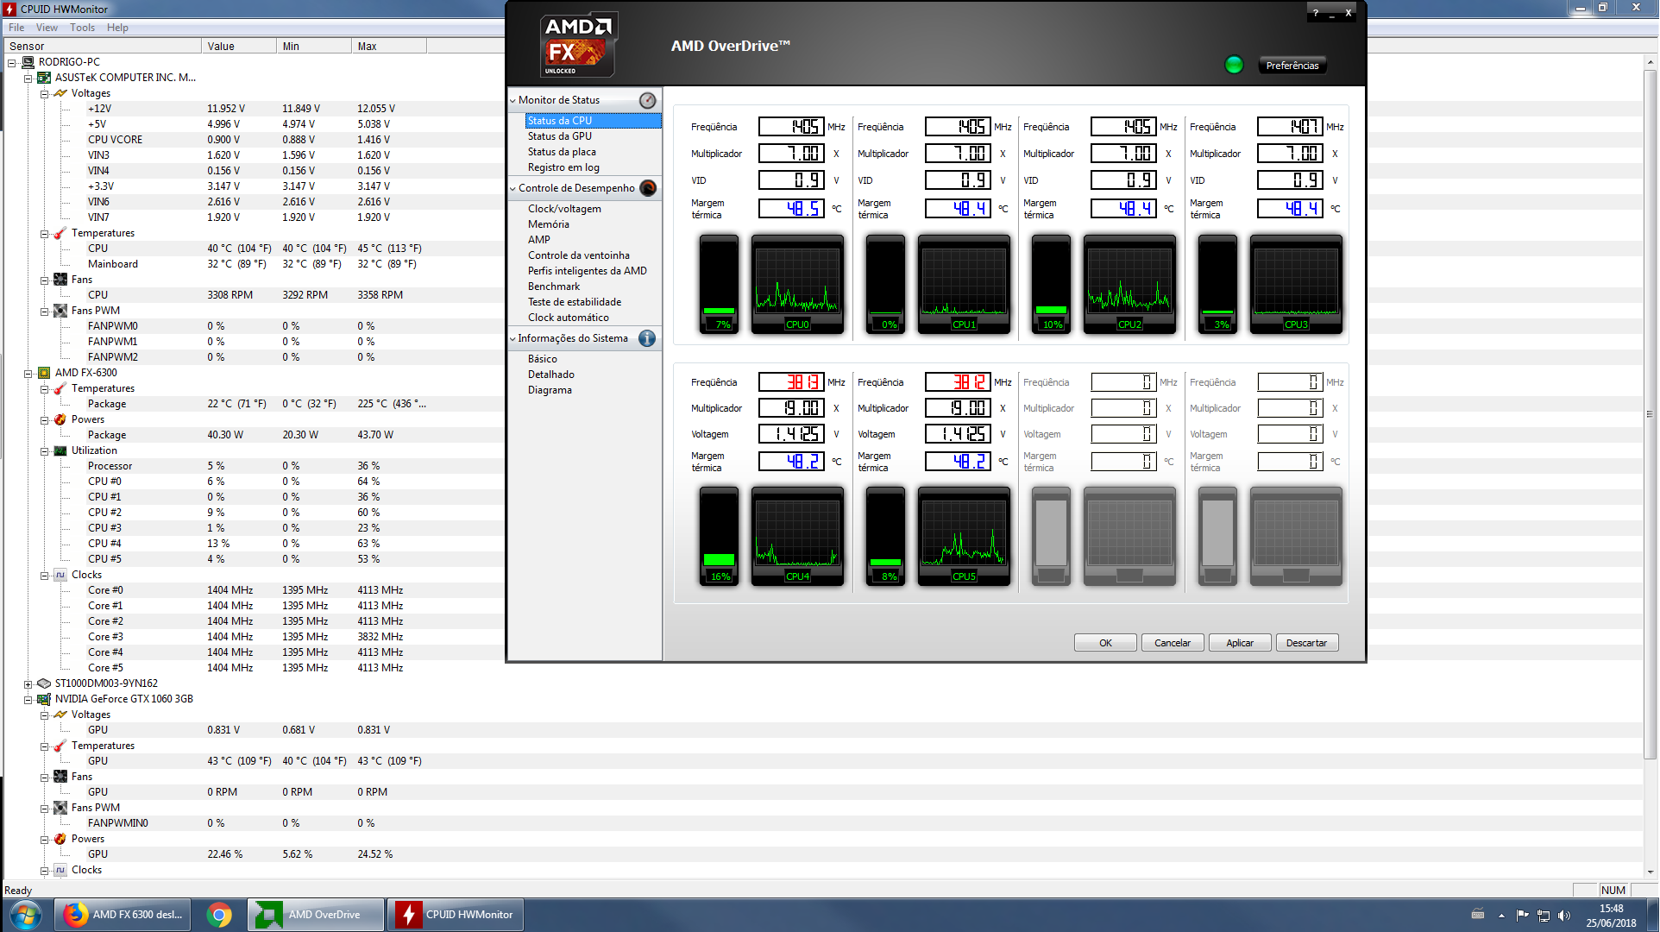
Task: Click the OK button
Action: [1105, 643]
